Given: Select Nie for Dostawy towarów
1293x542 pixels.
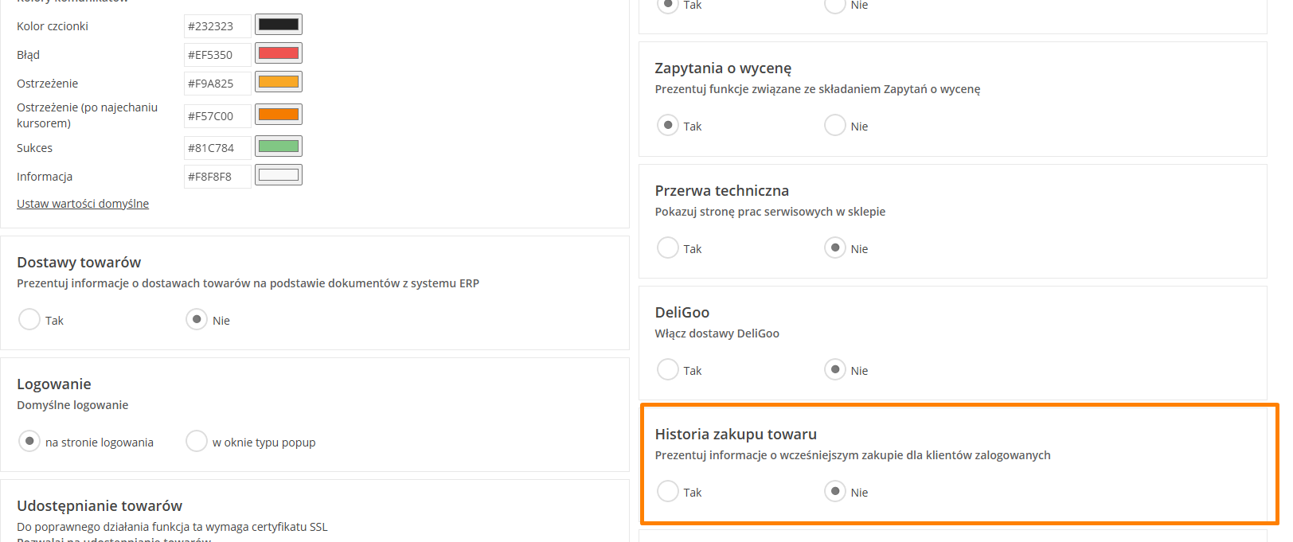Looking at the screenshot, I should coord(197,319).
